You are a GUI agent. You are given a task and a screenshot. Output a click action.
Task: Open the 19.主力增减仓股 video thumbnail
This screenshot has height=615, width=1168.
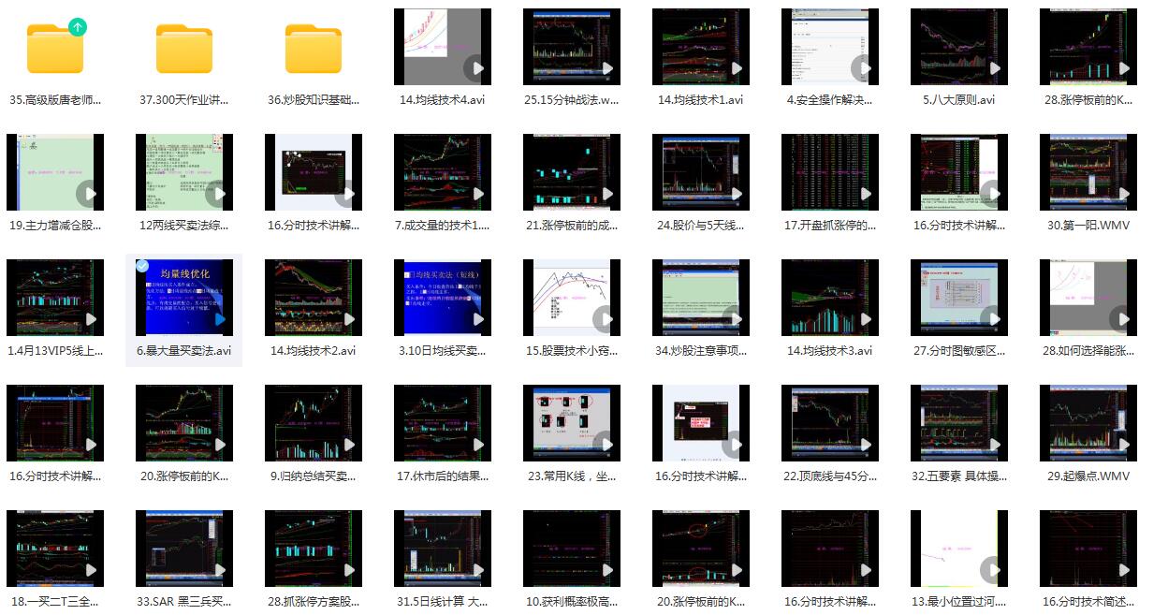tap(55, 172)
